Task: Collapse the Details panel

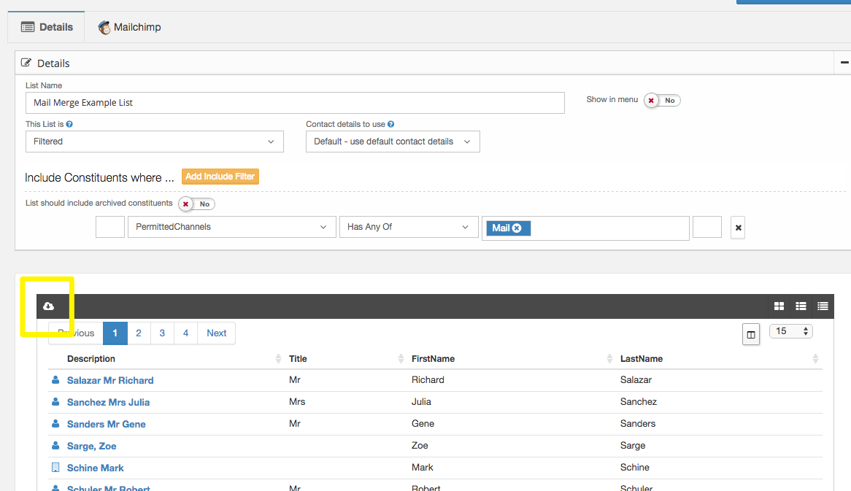Action: coord(844,63)
